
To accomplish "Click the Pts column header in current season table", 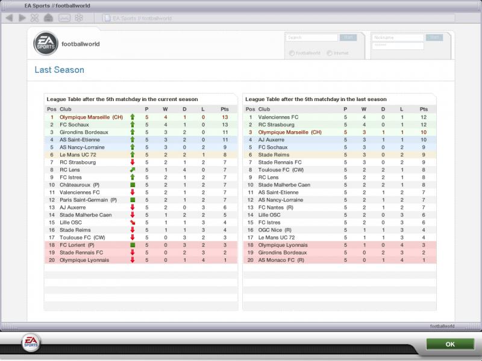I will tap(224, 109).
